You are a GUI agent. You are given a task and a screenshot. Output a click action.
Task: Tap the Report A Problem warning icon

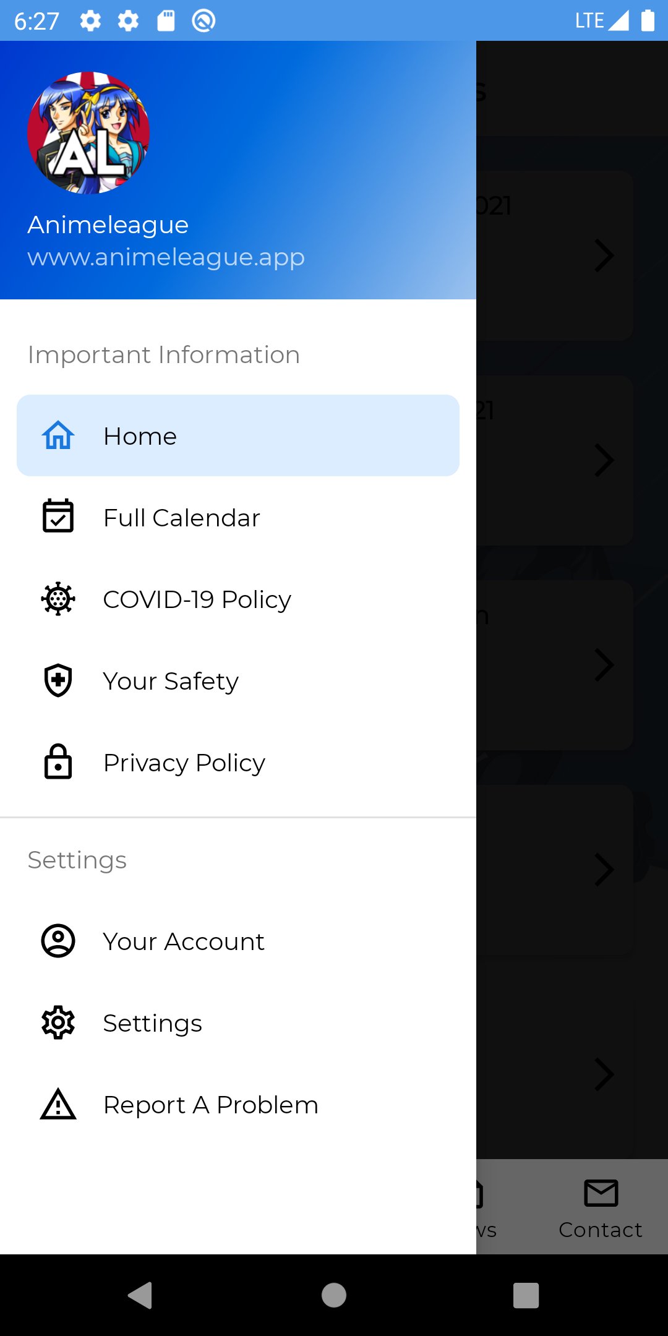(x=58, y=1104)
